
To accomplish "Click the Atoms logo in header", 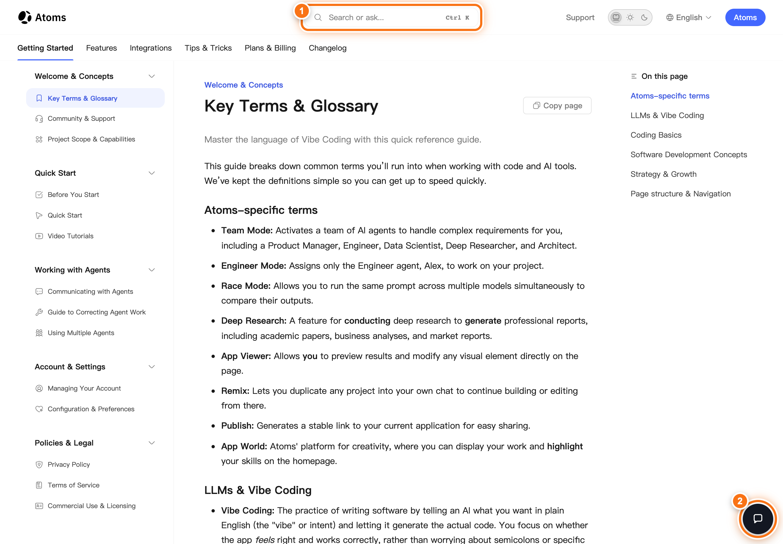I will [x=42, y=17].
